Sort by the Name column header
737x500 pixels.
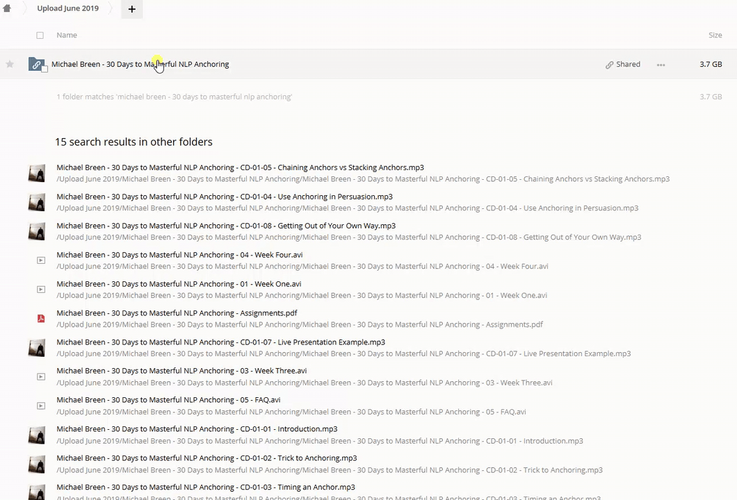click(67, 35)
